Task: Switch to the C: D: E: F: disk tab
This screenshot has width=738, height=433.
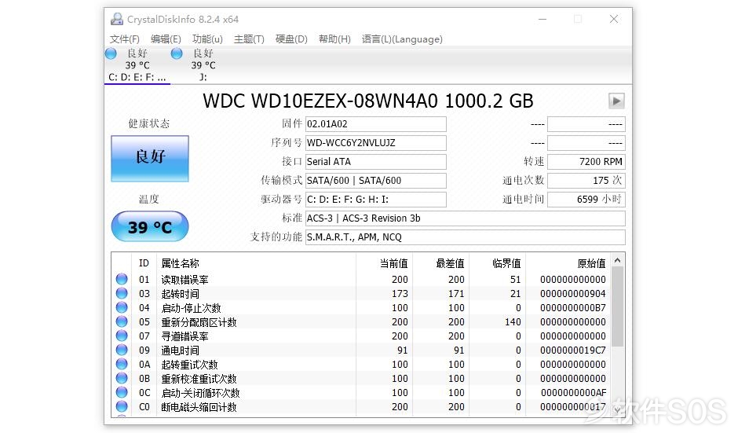Action: point(137,65)
